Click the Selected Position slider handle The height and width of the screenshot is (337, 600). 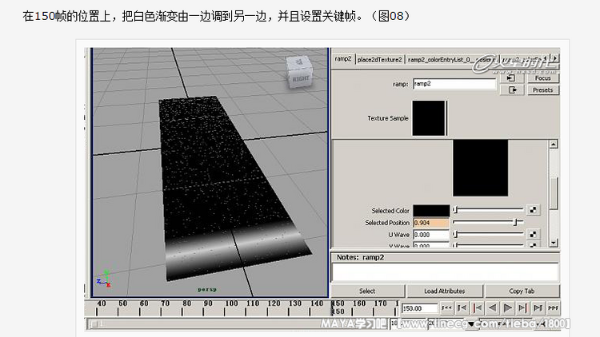[x=515, y=222]
